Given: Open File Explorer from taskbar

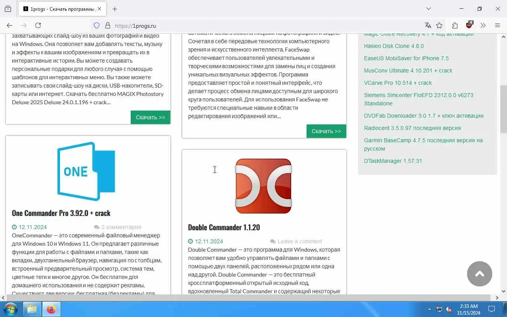Looking at the screenshot, I should [32, 309].
